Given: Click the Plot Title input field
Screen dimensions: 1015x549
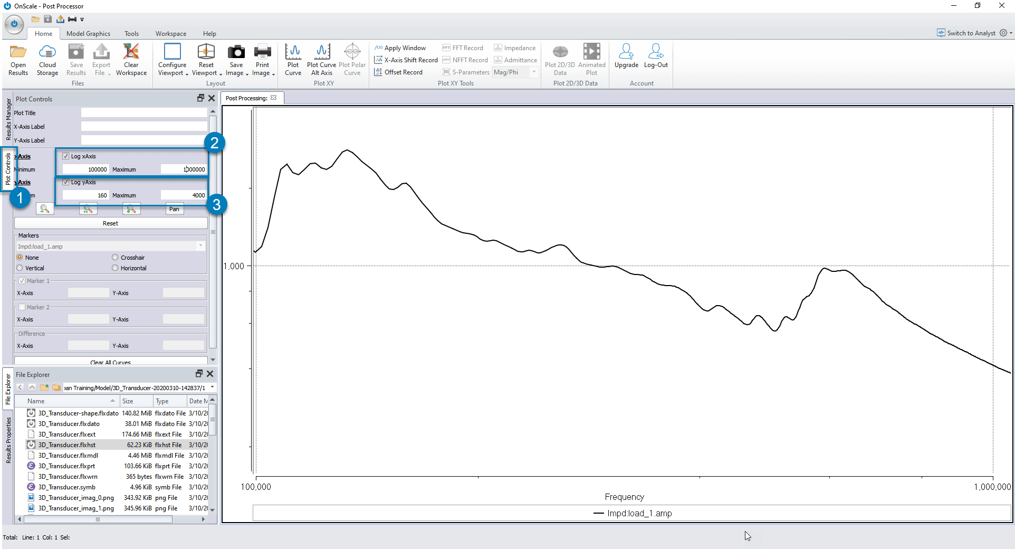Looking at the screenshot, I should [x=144, y=113].
